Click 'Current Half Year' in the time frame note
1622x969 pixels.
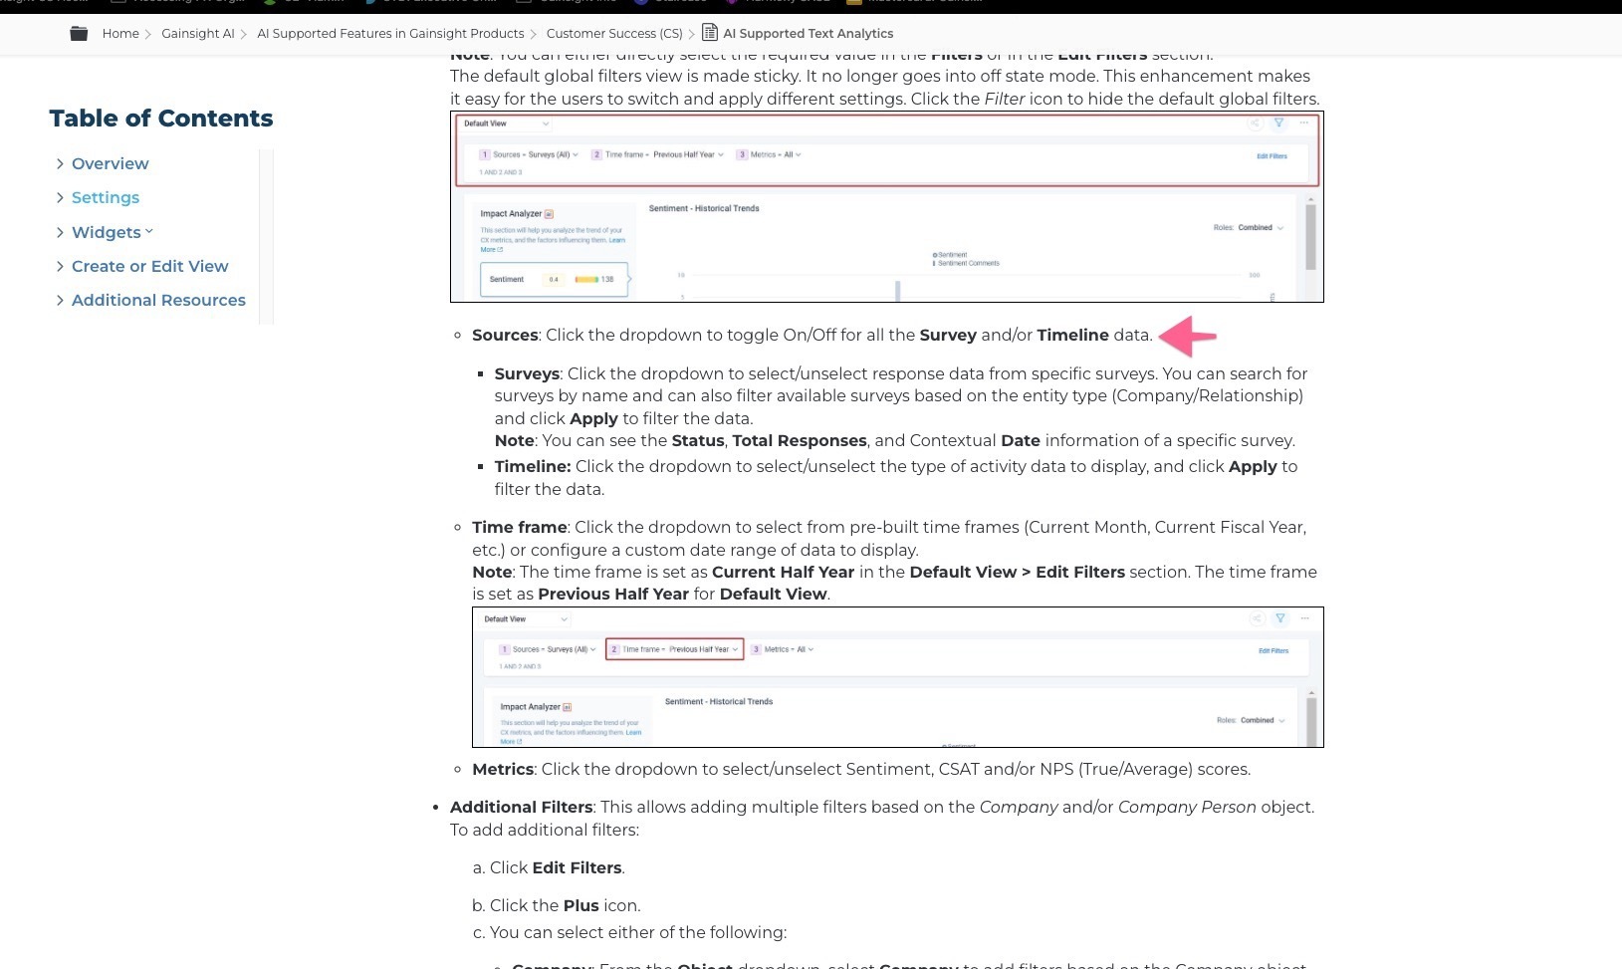coord(784,572)
